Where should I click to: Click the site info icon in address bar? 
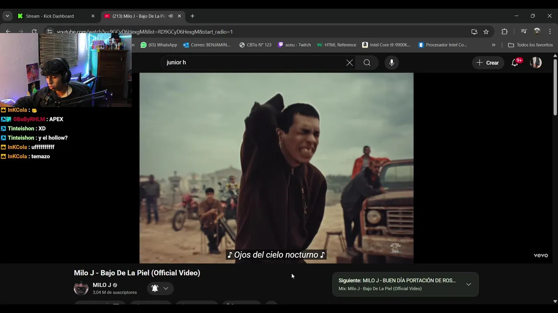50,31
